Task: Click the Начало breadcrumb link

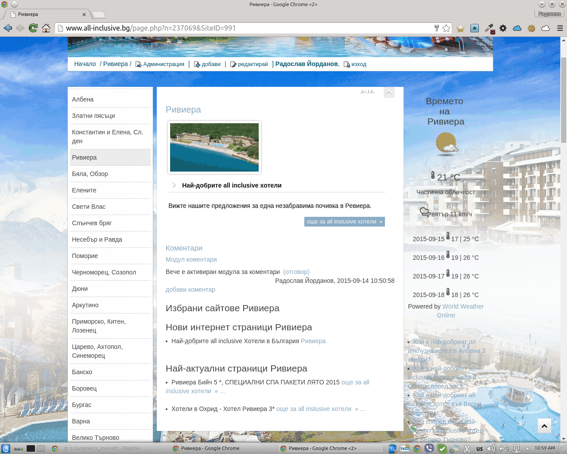Action: (x=85, y=64)
